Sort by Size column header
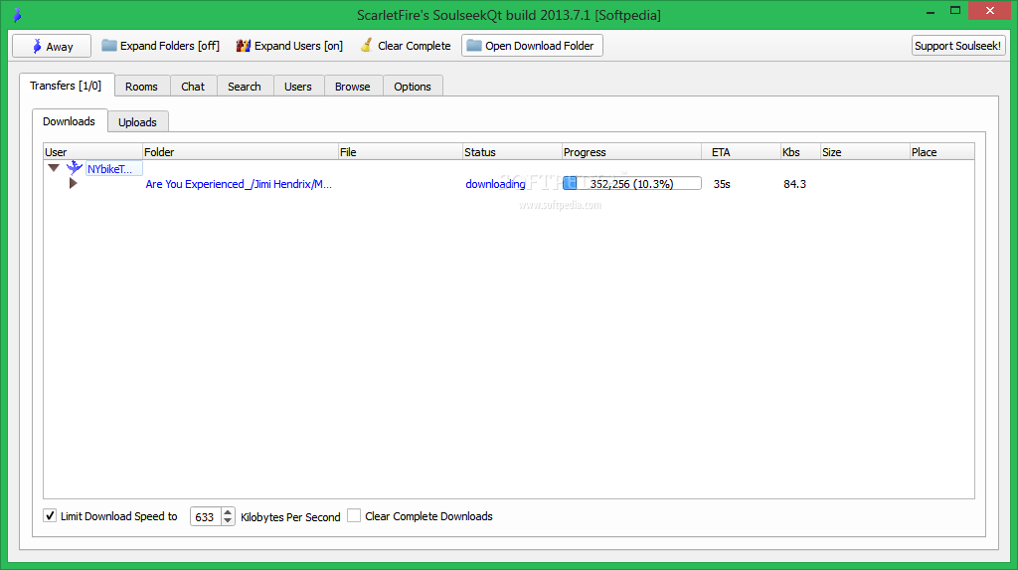1018x570 pixels. tap(865, 152)
